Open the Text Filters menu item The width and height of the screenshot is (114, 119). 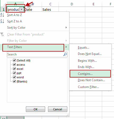35,47
